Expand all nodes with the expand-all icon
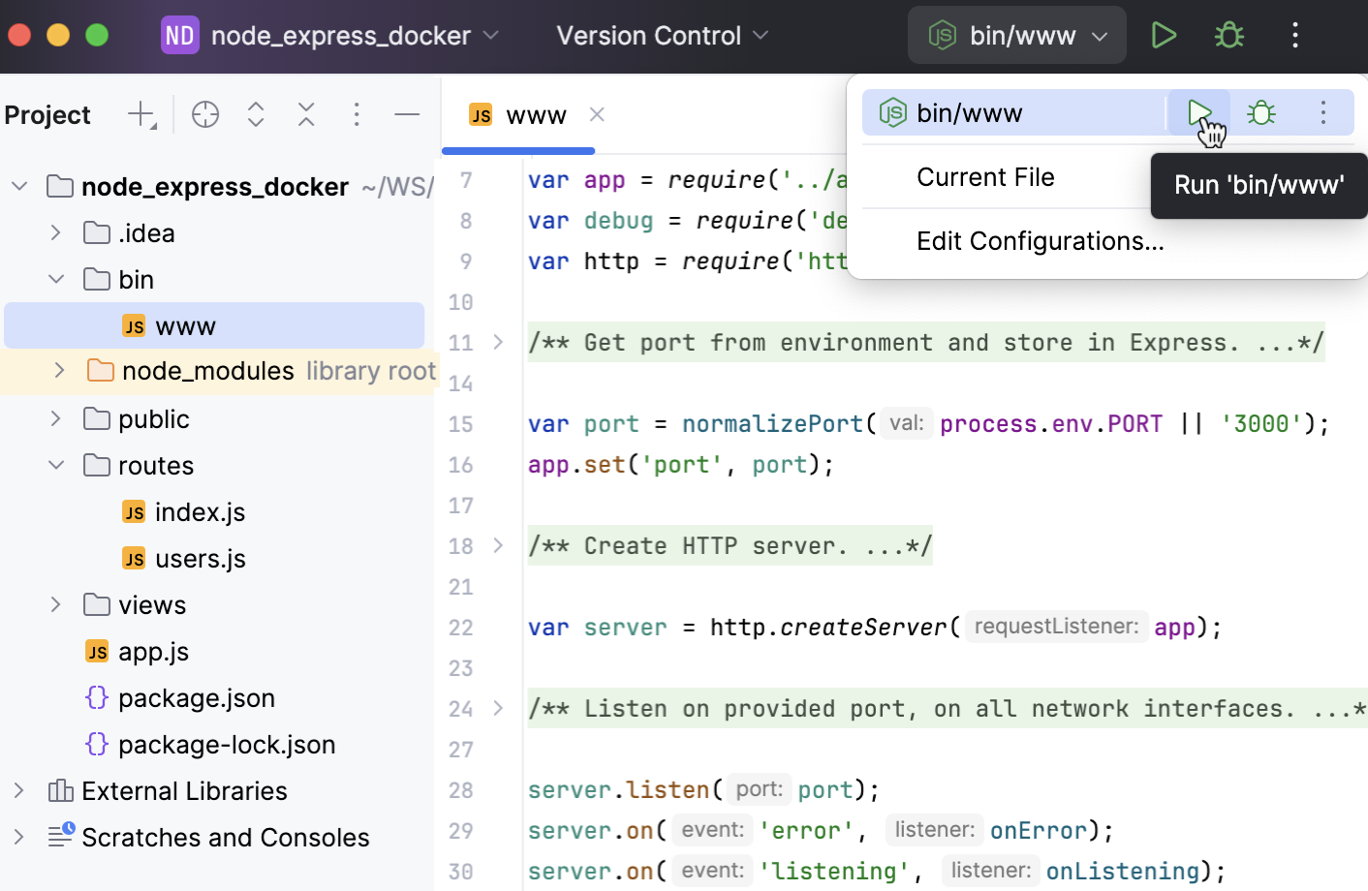This screenshot has height=891, width=1368. [x=255, y=114]
